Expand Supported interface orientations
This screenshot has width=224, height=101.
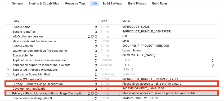(x=8, y=70)
